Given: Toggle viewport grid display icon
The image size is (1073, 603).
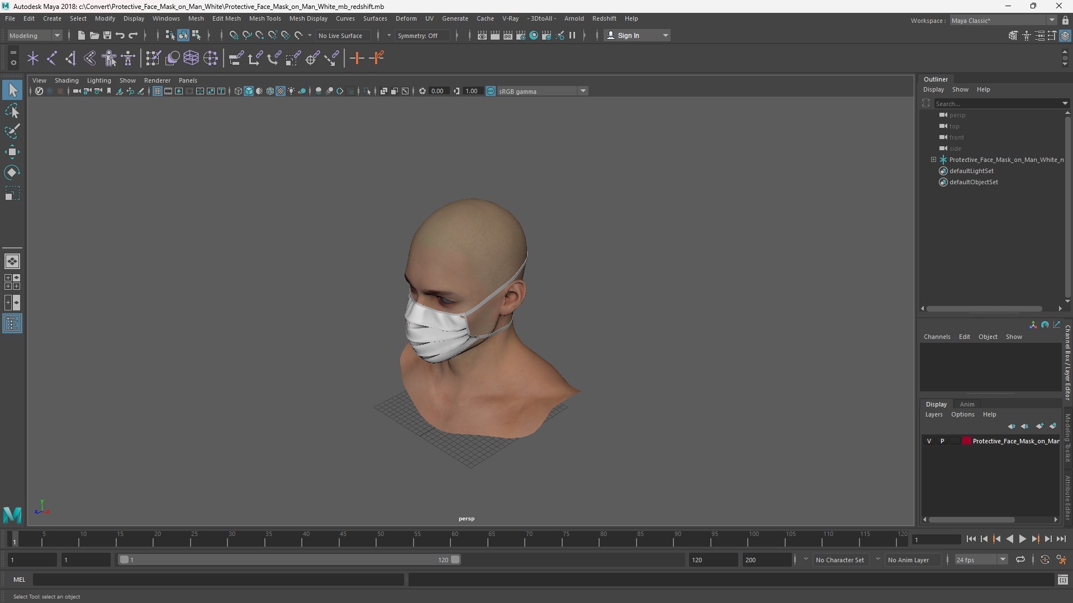Looking at the screenshot, I should (158, 91).
